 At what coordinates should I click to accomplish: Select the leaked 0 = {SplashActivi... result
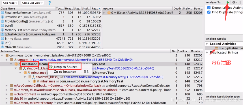point(224,48)
